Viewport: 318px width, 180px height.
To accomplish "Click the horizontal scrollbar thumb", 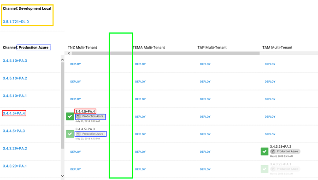I will click(x=165, y=53).
